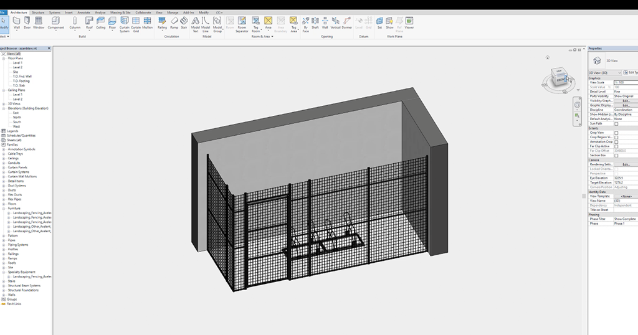Screen dimensions: 638x335
Task: Open the work plane Viewer
Action: [409, 23]
